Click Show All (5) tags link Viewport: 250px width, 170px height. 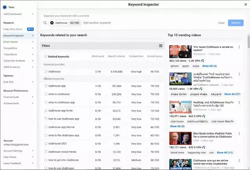tap(177, 127)
